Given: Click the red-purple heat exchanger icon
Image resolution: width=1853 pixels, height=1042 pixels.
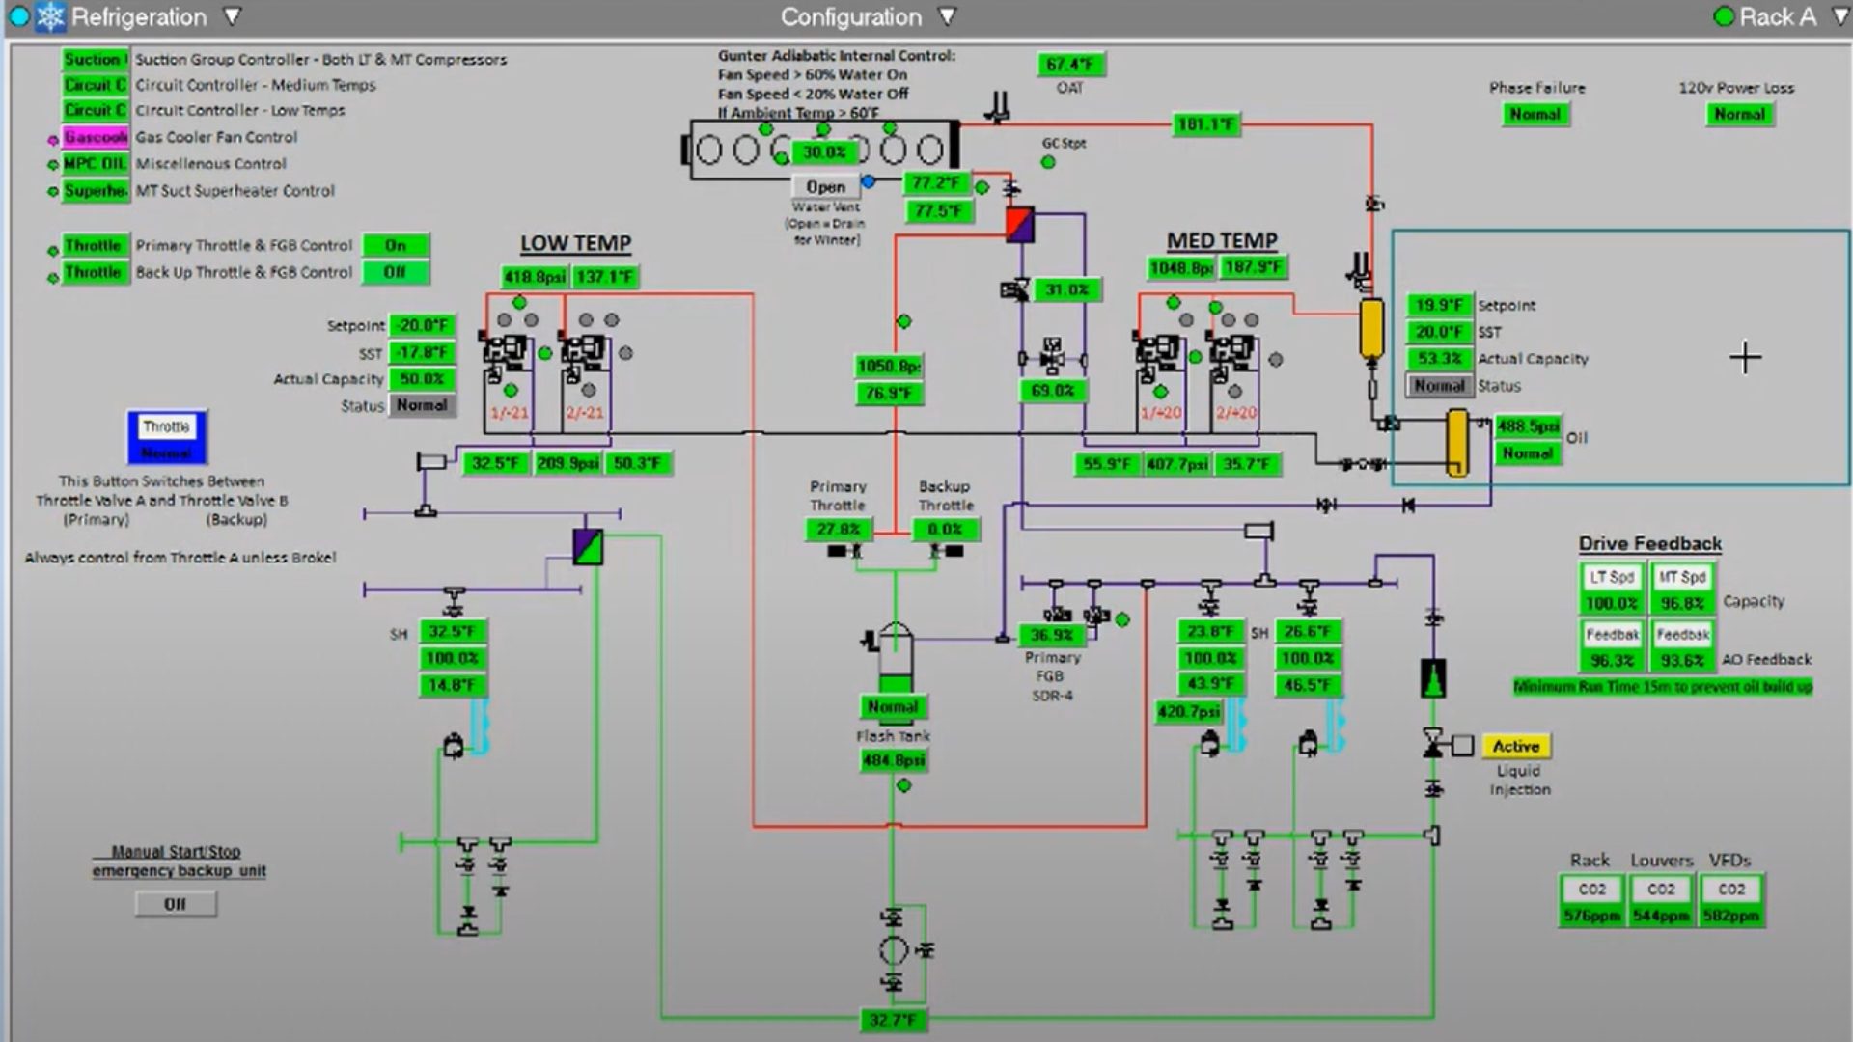Looking at the screenshot, I should pos(1020,224).
